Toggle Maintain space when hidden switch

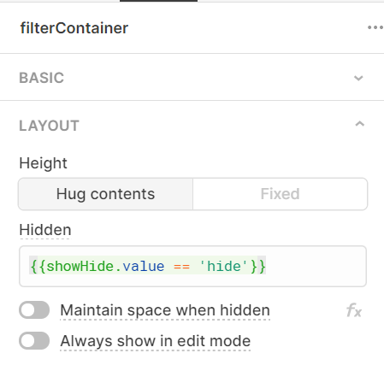pyautogui.click(x=34, y=309)
